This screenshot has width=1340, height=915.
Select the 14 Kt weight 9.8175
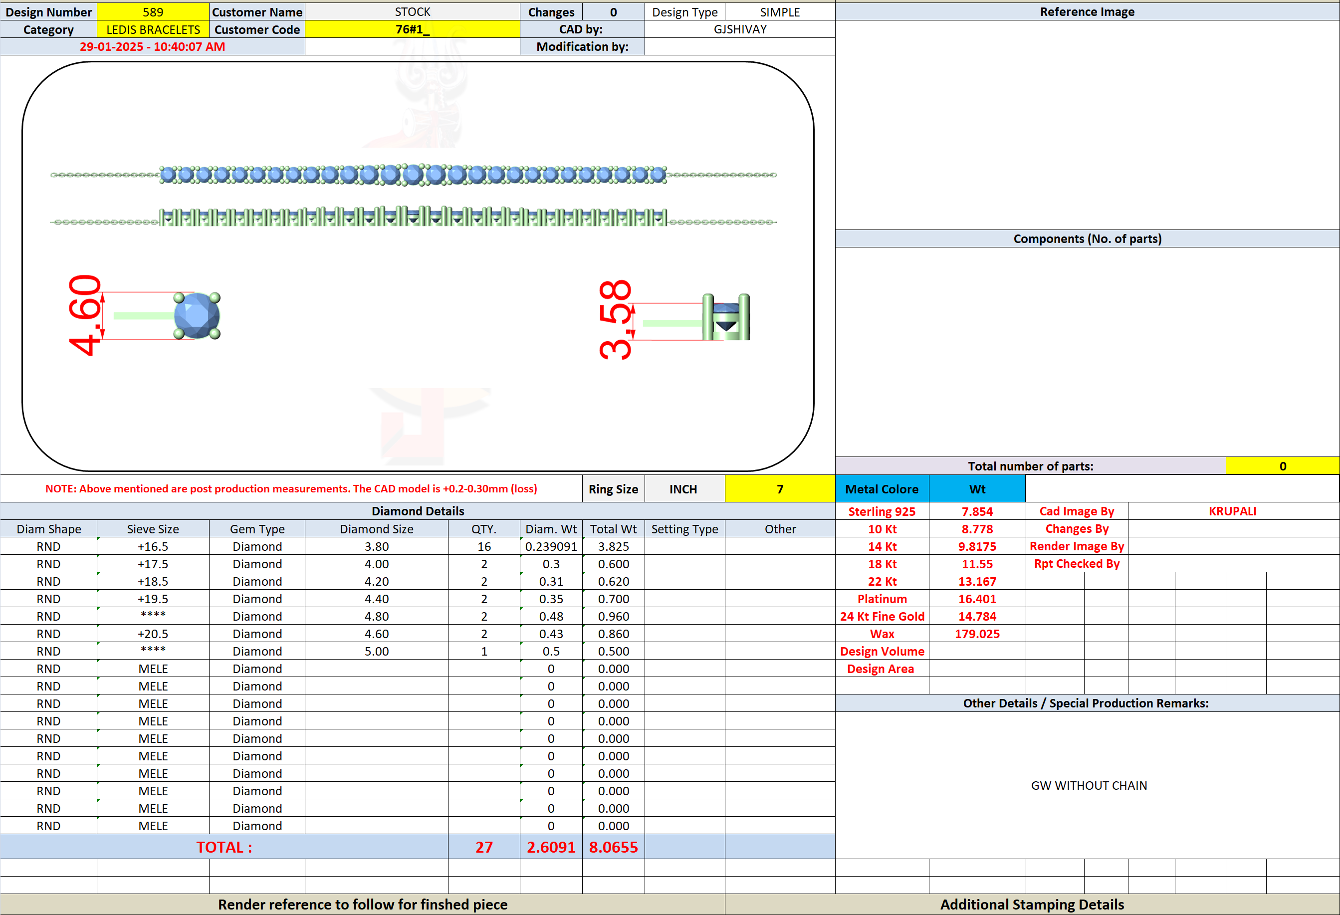[977, 546]
